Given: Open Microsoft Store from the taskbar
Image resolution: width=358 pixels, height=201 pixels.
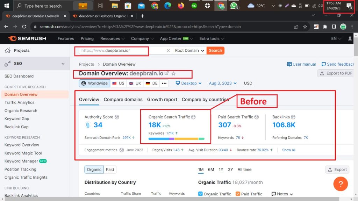Looking at the screenshot, I should pos(128,6).
